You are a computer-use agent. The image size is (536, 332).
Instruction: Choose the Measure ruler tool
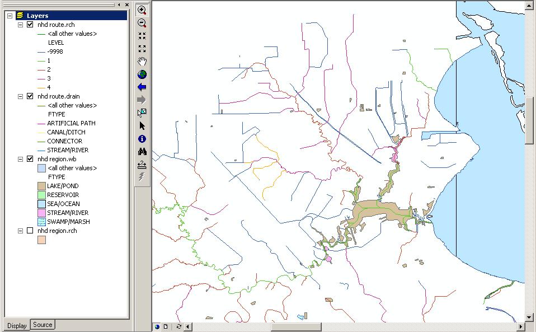(x=142, y=164)
